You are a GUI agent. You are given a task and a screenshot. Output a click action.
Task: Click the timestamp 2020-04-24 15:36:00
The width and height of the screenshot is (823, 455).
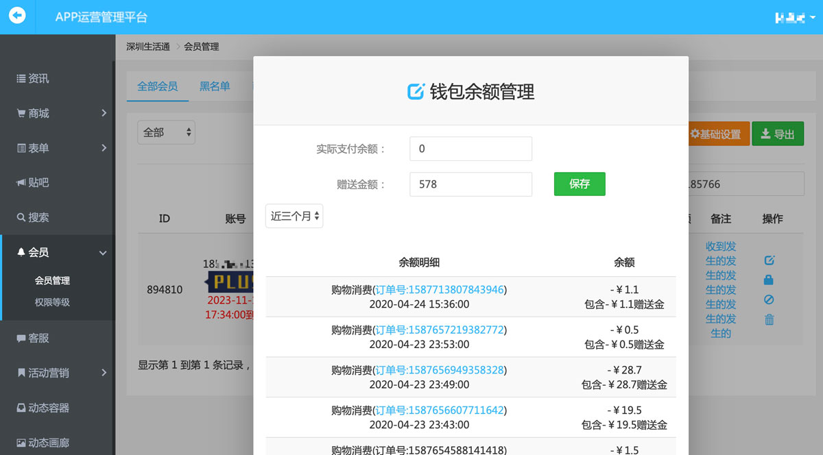click(x=419, y=304)
